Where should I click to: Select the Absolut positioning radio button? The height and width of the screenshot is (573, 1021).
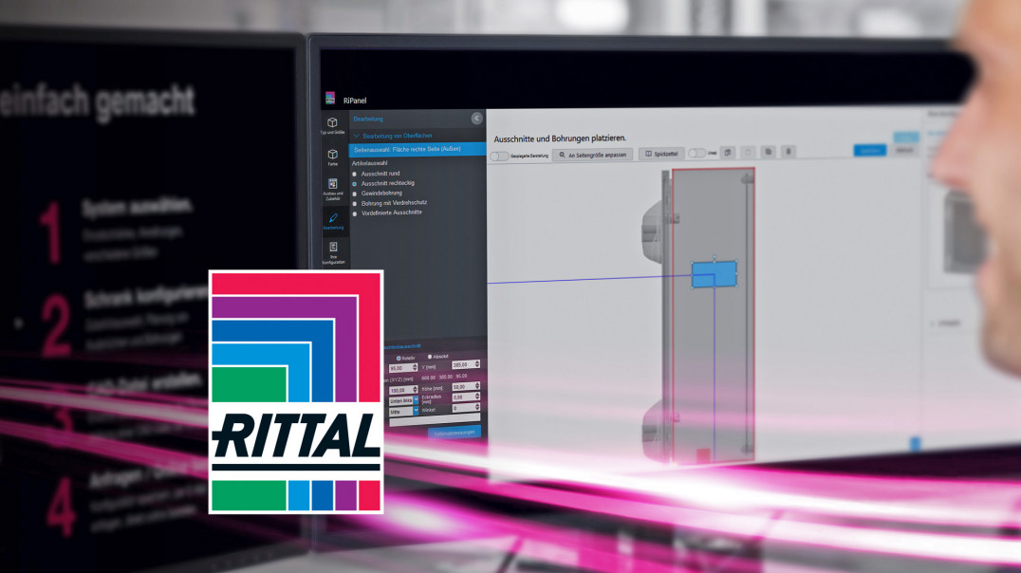tap(430, 357)
